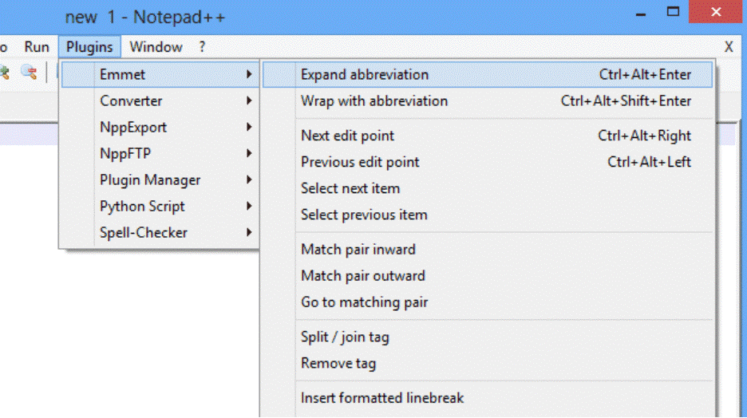Click the Plugins menu
Viewport: 747px width, 418px height.
(x=89, y=47)
